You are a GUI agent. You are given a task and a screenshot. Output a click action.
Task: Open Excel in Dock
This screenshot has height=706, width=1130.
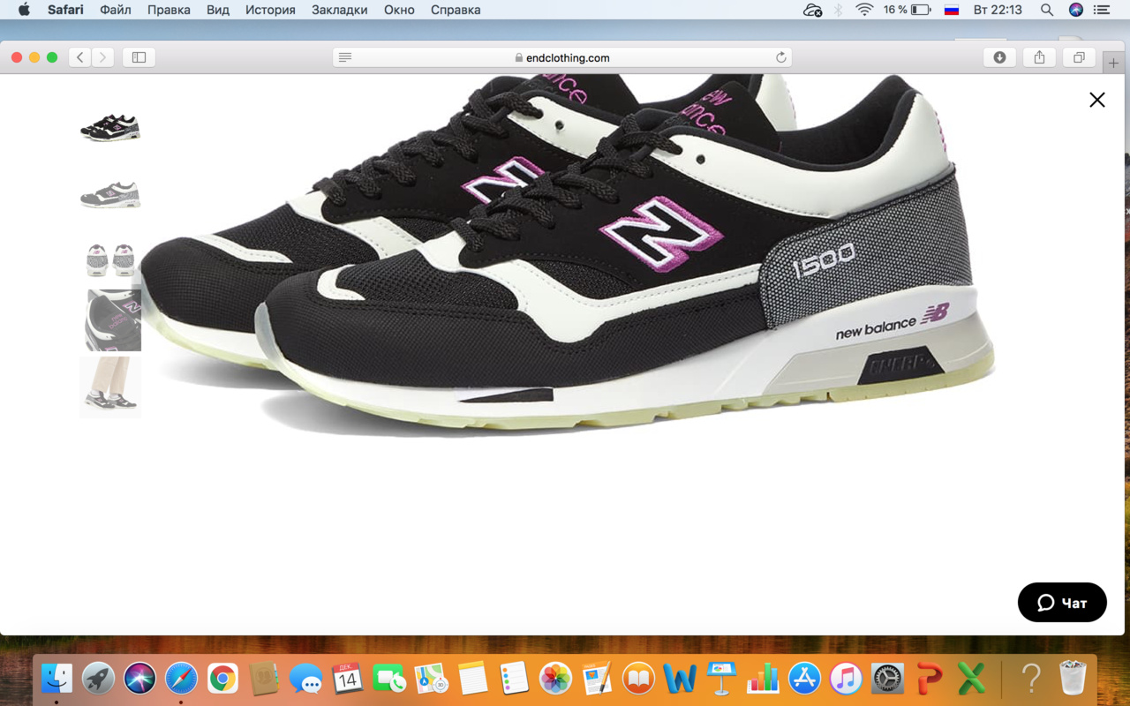(971, 678)
